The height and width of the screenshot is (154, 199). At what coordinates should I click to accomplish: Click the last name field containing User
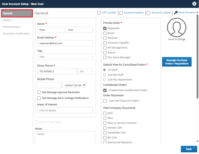click(x=79, y=30)
